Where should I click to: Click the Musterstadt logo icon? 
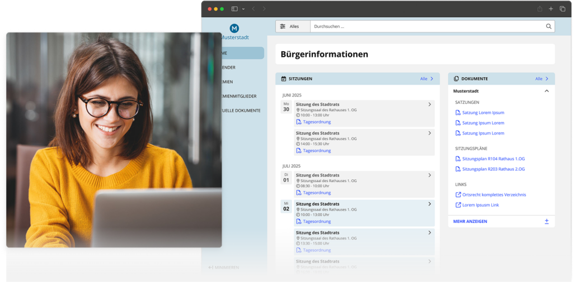(234, 28)
